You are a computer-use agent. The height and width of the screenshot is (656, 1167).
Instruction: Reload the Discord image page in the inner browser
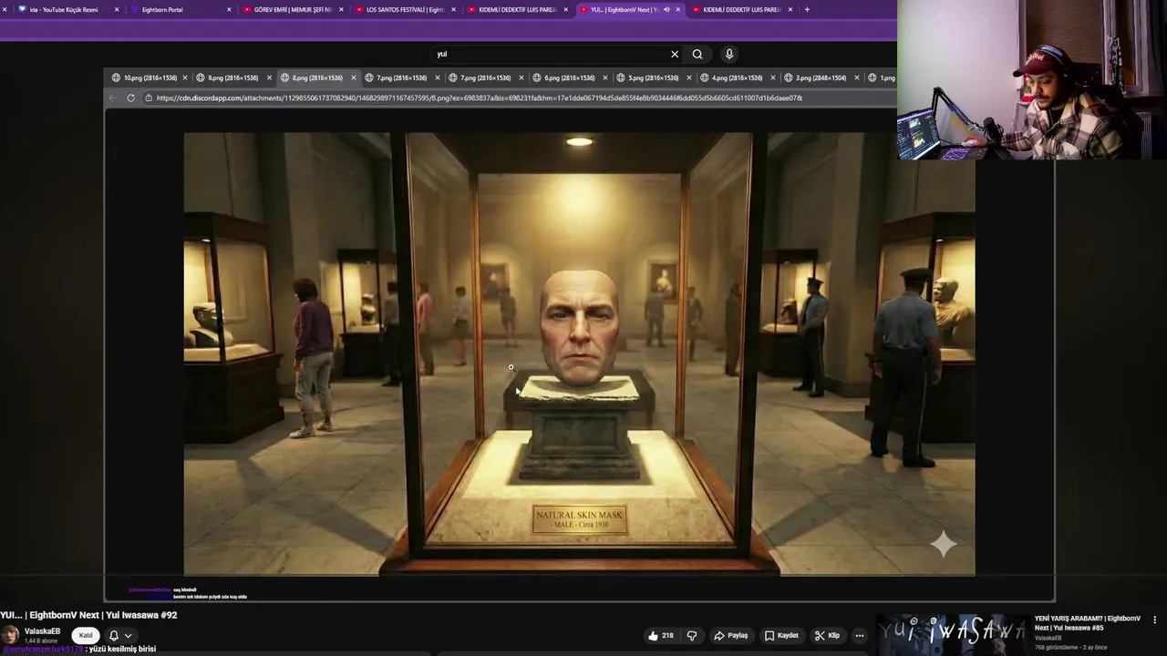click(131, 97)
